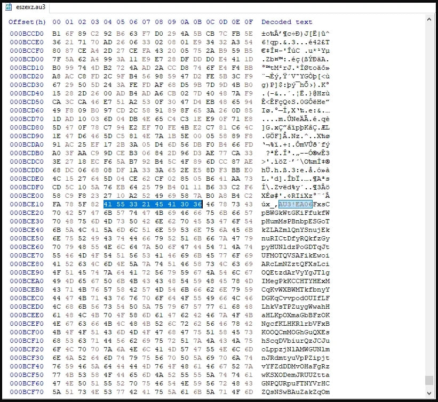Click offset row 000BCCD0
Image resolution: width=438 pixels, height=402 pixels.
27,34
